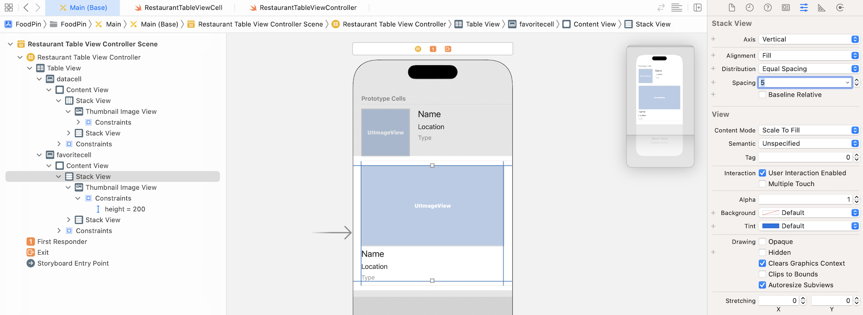This screenshot has width=863, height=315.
Task: Go forward with the right chevron
Action: point(38,8)
